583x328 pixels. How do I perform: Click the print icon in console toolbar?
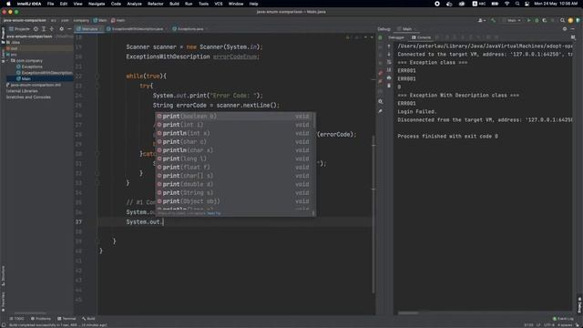tap(389, 77)
